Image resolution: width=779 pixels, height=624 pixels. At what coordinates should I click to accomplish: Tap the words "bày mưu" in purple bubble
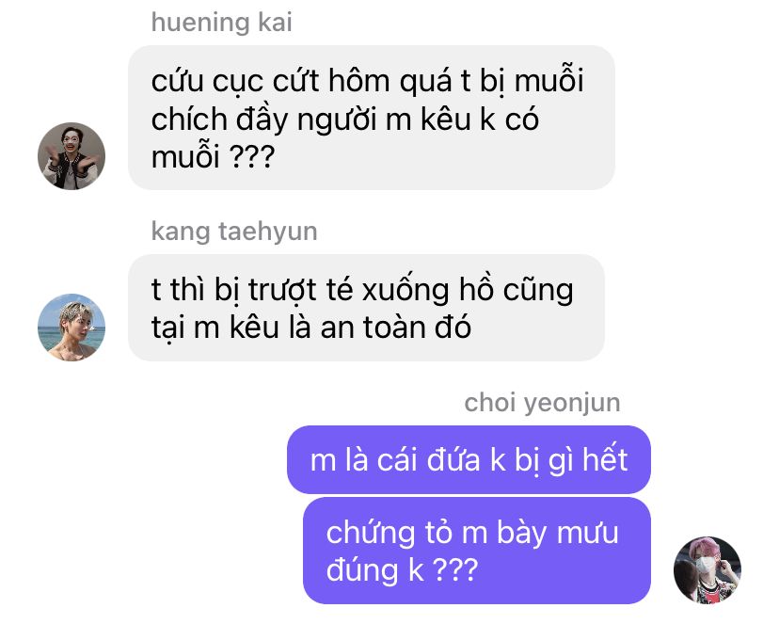click(557, 533)
